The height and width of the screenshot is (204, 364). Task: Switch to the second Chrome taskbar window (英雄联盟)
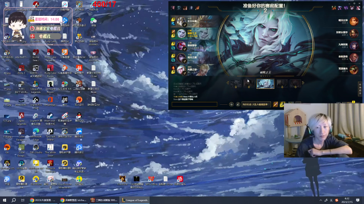tap(73, 200)
